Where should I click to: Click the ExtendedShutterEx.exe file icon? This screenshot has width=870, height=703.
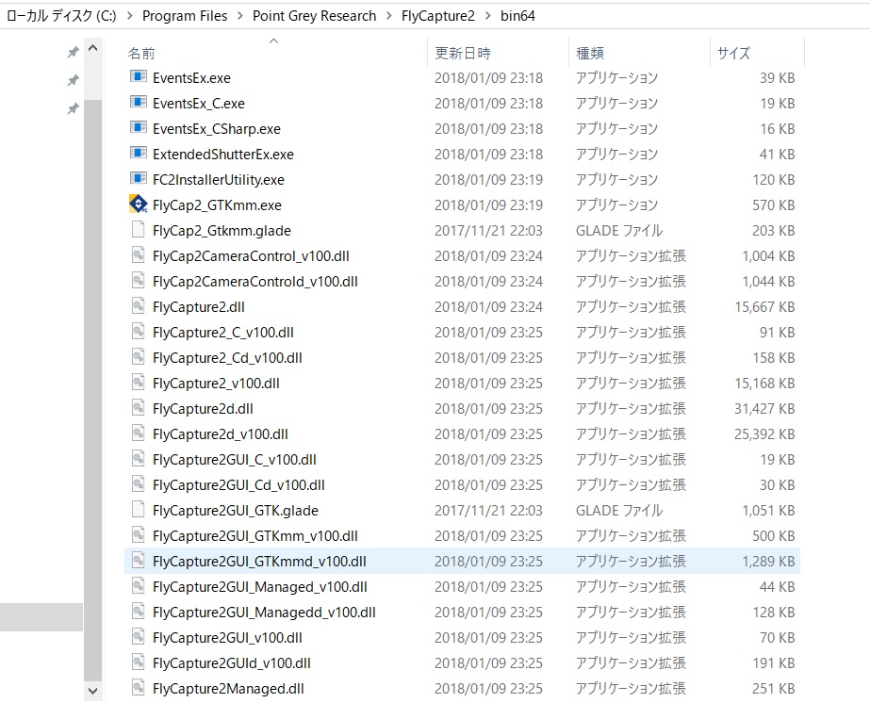[x=139, y=154]
